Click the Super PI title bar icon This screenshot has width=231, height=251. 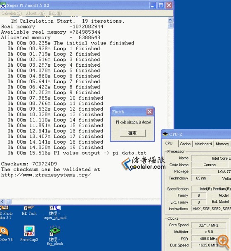pos(3,5)
